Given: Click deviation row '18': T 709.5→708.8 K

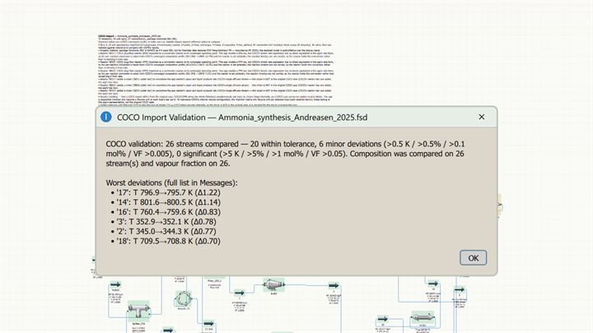Looking at the screenshot, I should coord(168,241).
